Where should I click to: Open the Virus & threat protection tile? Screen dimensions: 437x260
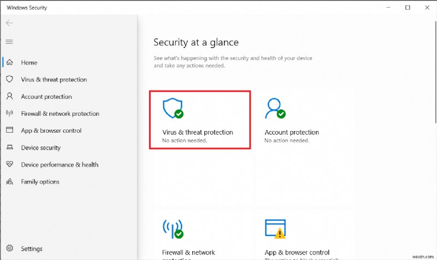coord(199,120)
